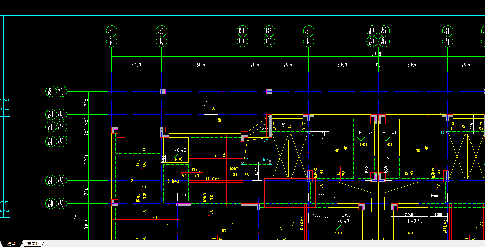
Task: Select the 47-7 axis bubble
Action: [x=308, y=42]
